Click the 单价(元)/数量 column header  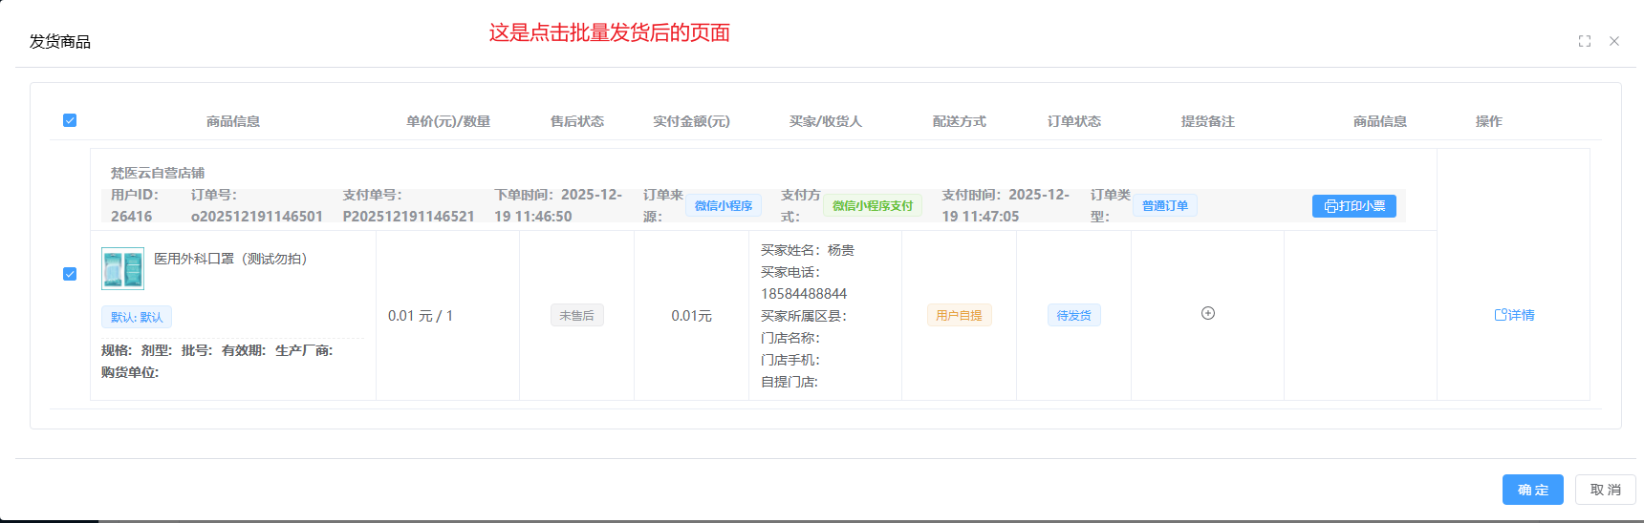(448, 121)
